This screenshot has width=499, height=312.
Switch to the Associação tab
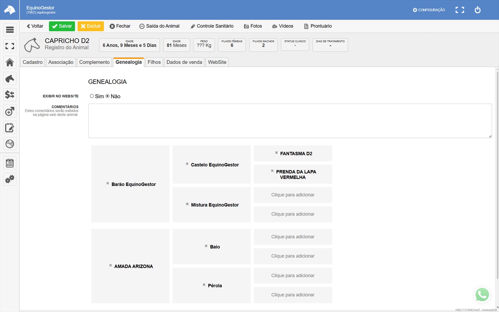[x=61, y=62]
